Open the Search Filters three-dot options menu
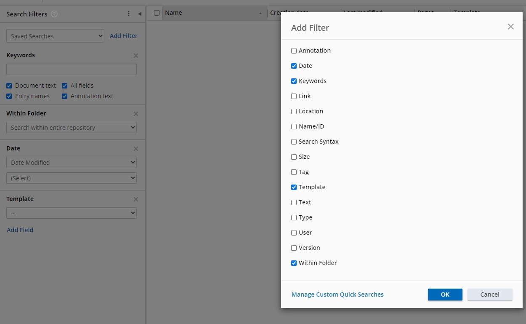Viewport: 526px width, 324px height. click(x=129, y=14)
